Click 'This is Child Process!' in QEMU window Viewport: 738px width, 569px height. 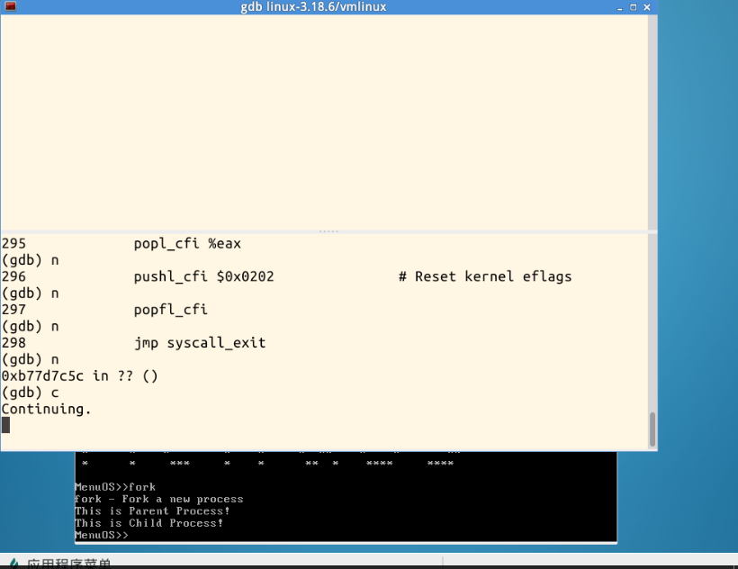point(148,523)
